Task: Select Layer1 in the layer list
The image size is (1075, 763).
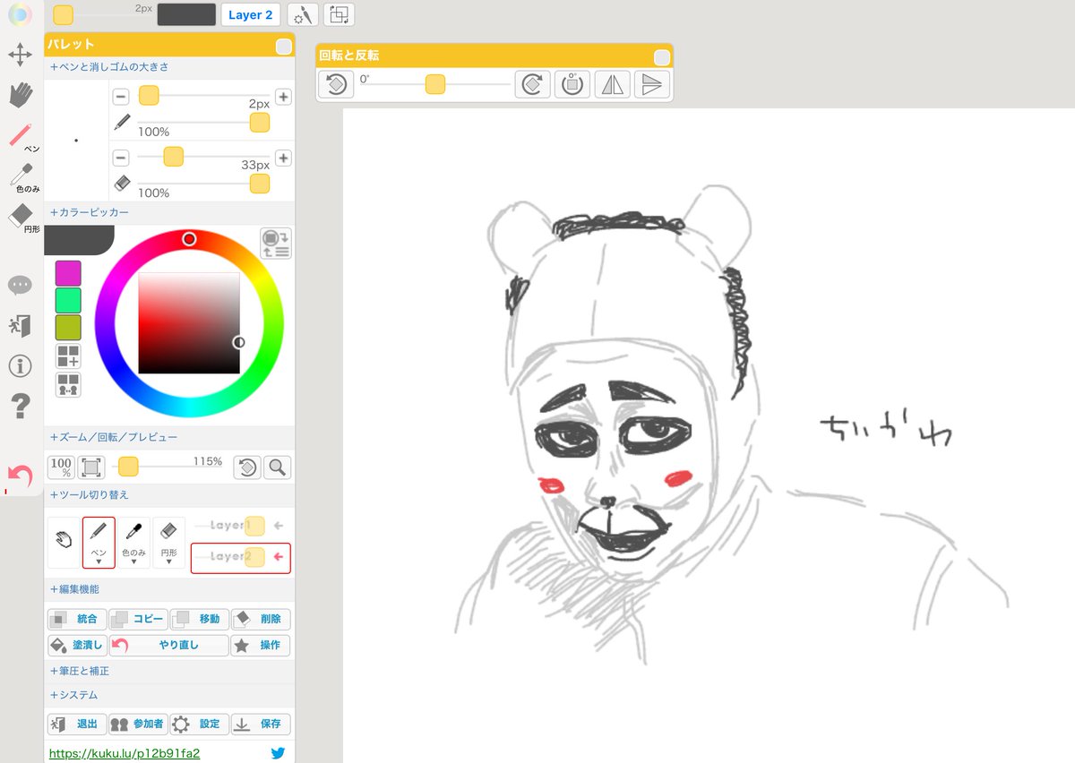Action: click(240, 526)
